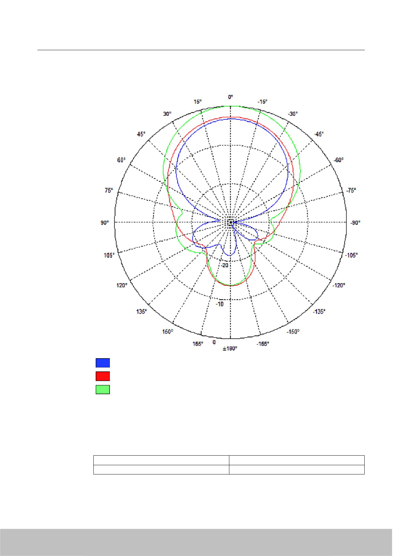Click the red legend color swatch
Image resolution: width=393 pixels, height=556 pixels.
[x=103, y=376]
